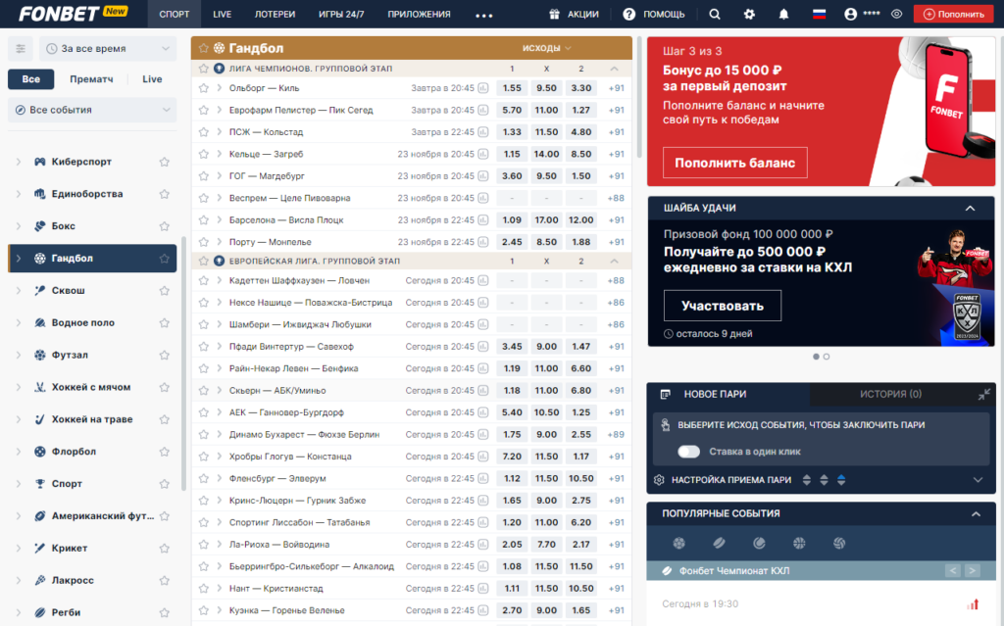This screenshot has height=626, width=1004.
Task: Open the three-dots more menu
Action: (484, 16)
